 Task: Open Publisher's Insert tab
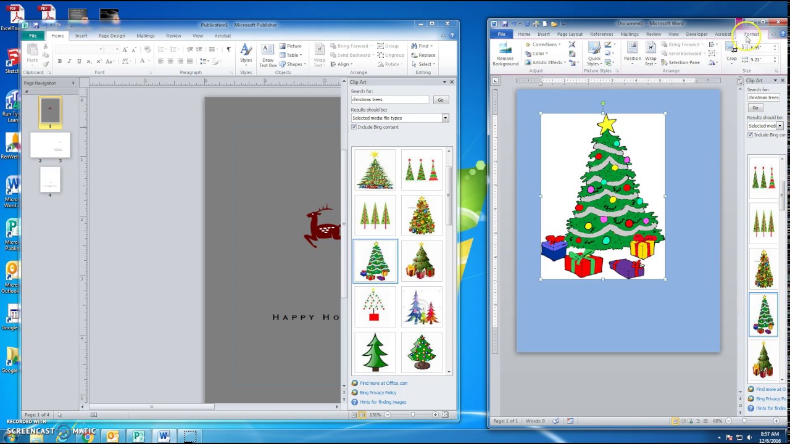click(81, 36)
